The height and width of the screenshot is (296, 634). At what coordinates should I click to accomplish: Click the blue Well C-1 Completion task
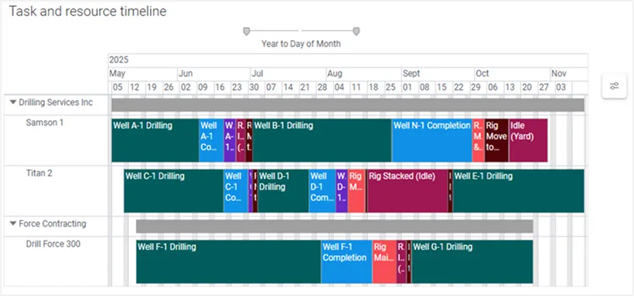(x=236, y=190)
